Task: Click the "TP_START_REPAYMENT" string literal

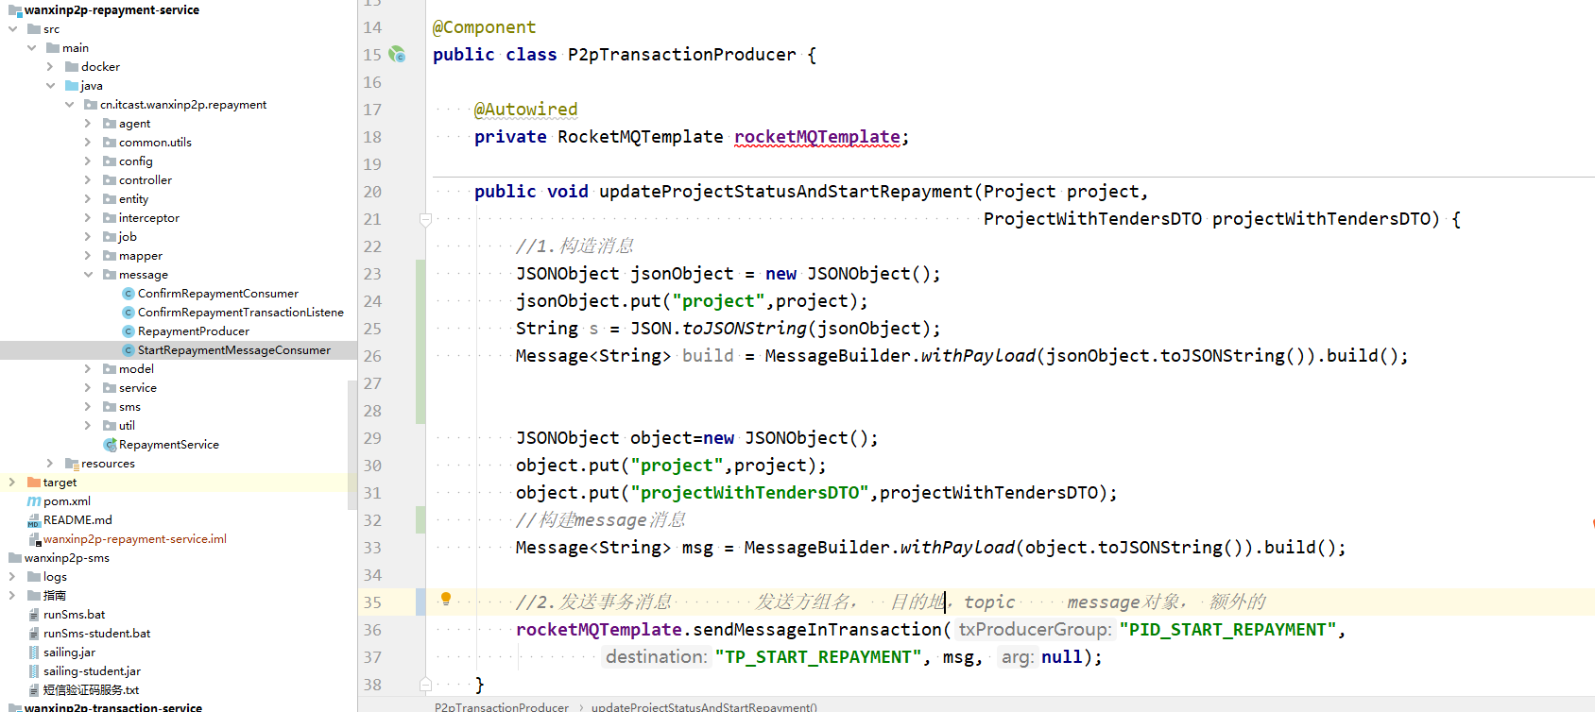Action: click(x=818, y=657)
